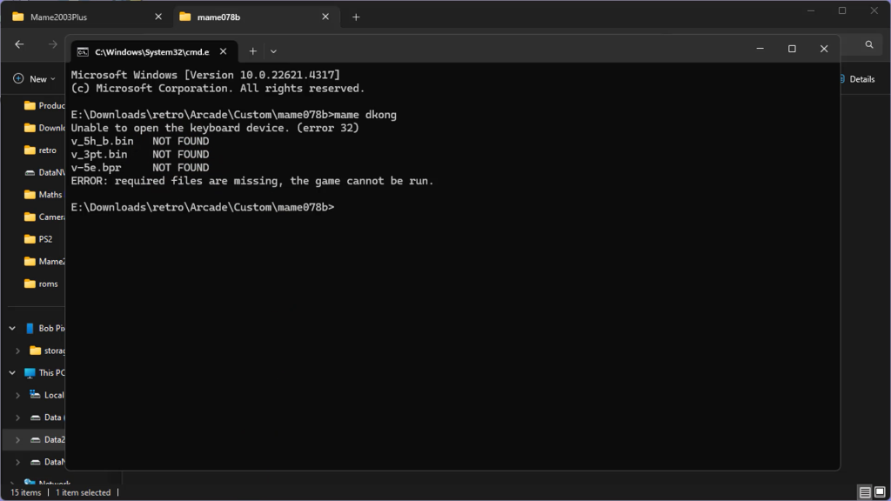Maximize the terminal window
Image resolution: width=891 pixels, height=501 pixels.
click(x=792, y=49)
